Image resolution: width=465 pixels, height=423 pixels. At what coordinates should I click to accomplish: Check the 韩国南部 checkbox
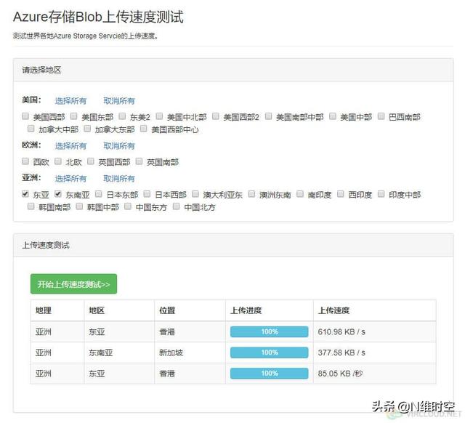click(31, 206)
